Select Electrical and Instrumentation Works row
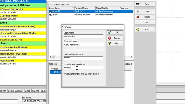Viewport: 185px width, 104px height. click(x=23, y=33)
